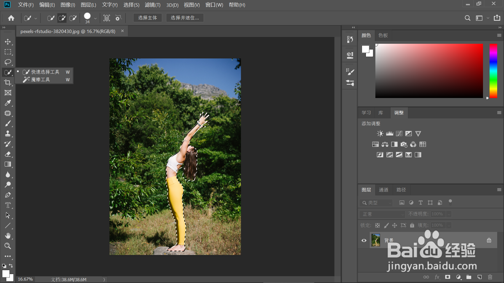The image size is (504, 283).
Task: Select the Hand tool
Action: 8,236
